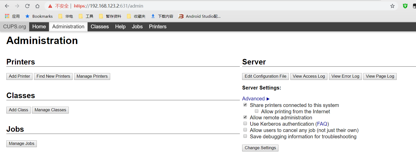The image size is (416, 156).
Task: Click the not-secure warning triangle icon
Action: point(50,6)
